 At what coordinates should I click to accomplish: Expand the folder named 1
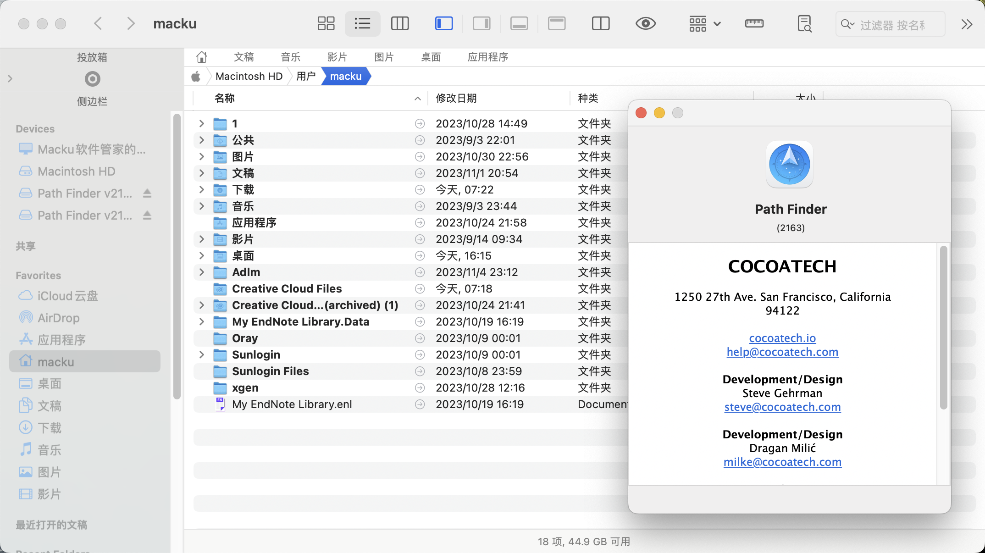coord(201,123)
